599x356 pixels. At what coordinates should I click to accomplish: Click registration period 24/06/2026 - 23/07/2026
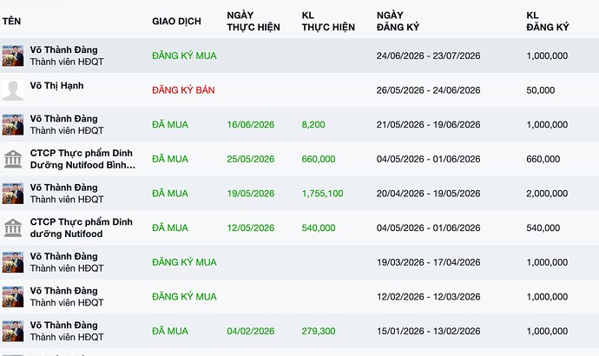pyautogui.click(x=428, y=56)
